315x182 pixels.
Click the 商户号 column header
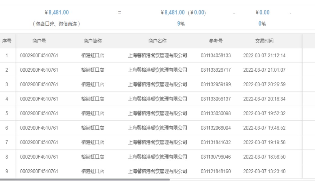pyautogui.click(x=39, y=41)
